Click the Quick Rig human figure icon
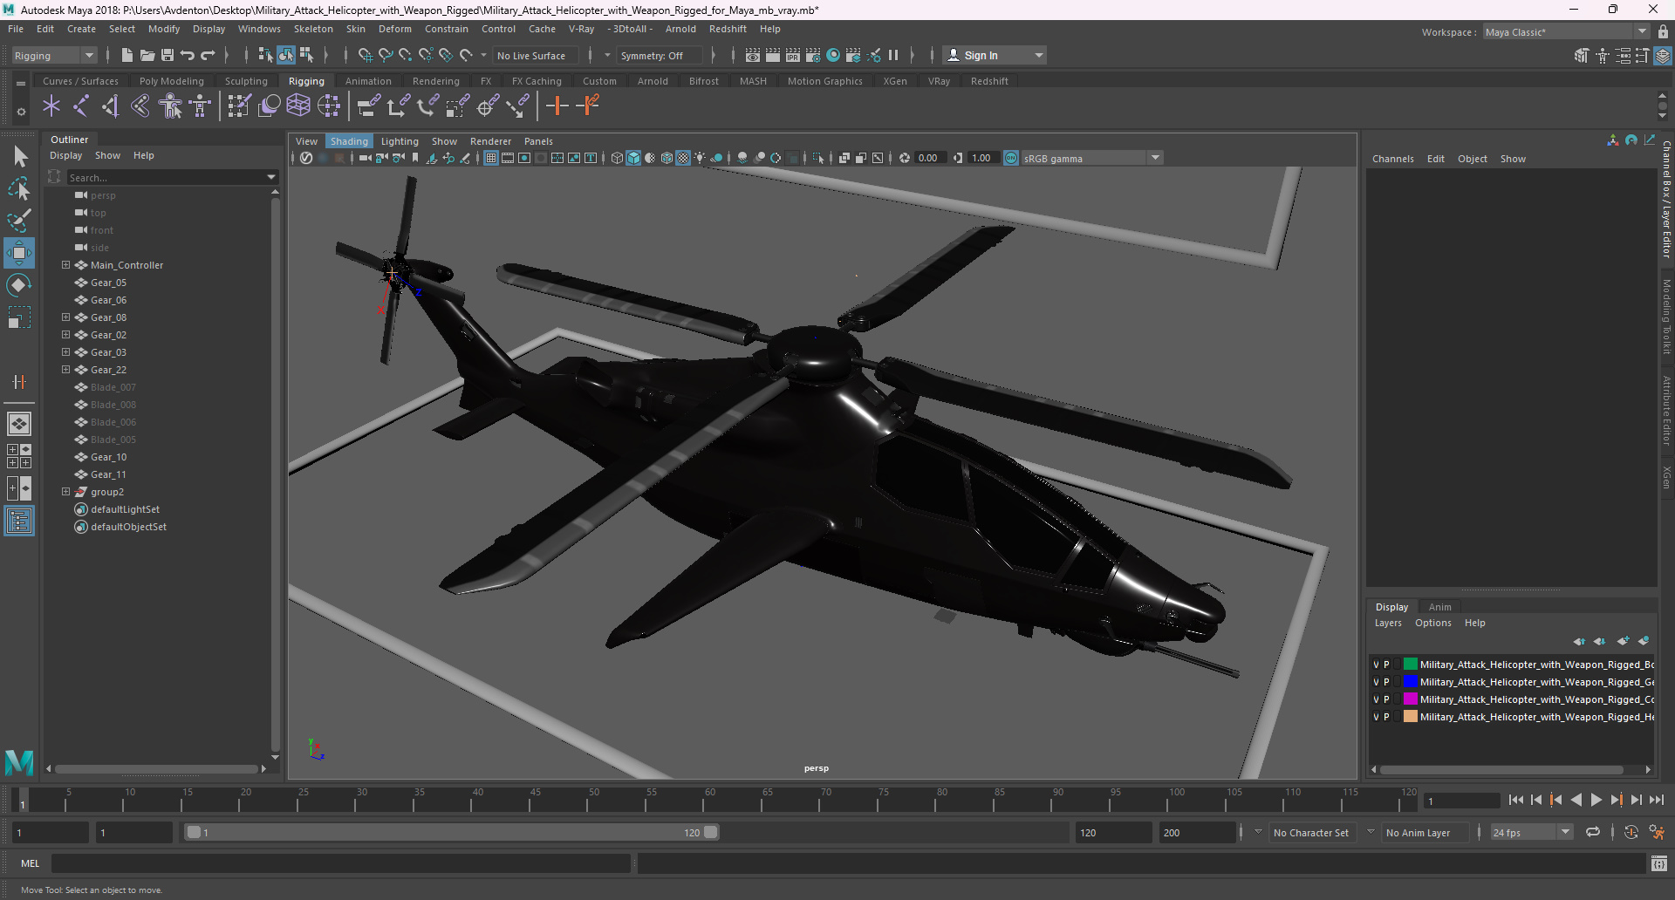The image size is (1675, 900). point(171,106)
